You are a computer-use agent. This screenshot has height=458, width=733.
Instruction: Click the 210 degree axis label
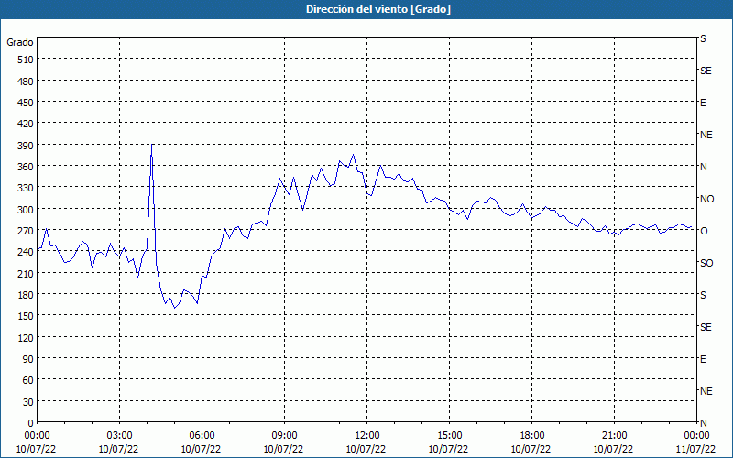pos(26,273)
